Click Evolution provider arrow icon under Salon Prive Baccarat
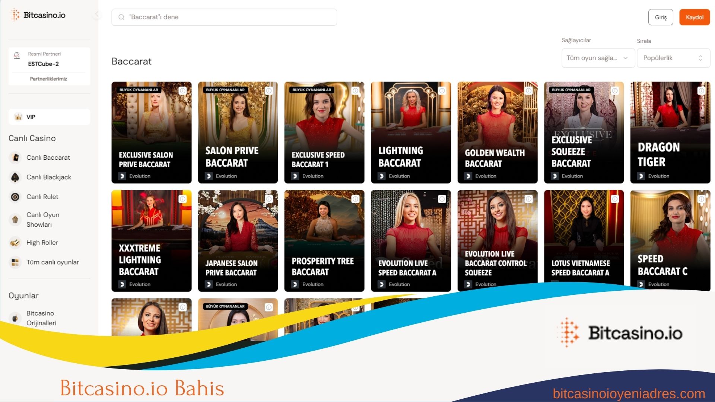715x402 pixels. [x=209, y=176]
